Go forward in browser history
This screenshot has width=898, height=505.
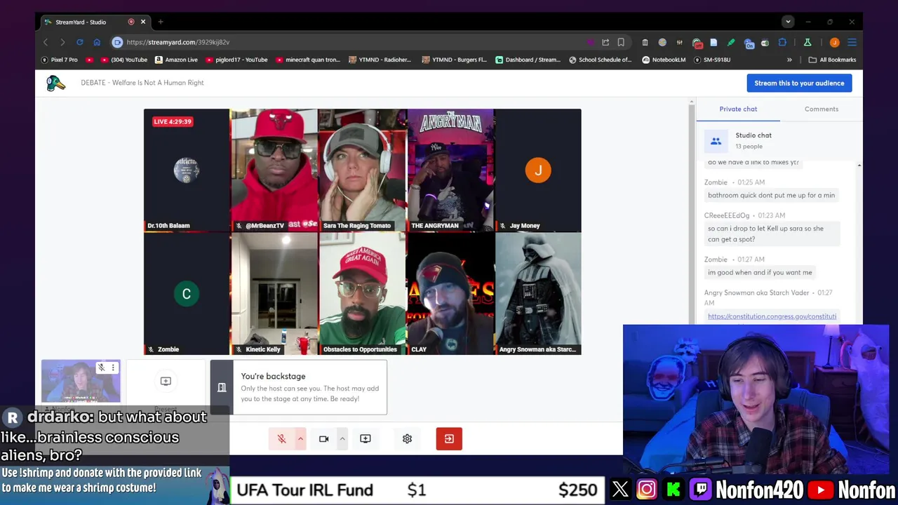62,42
